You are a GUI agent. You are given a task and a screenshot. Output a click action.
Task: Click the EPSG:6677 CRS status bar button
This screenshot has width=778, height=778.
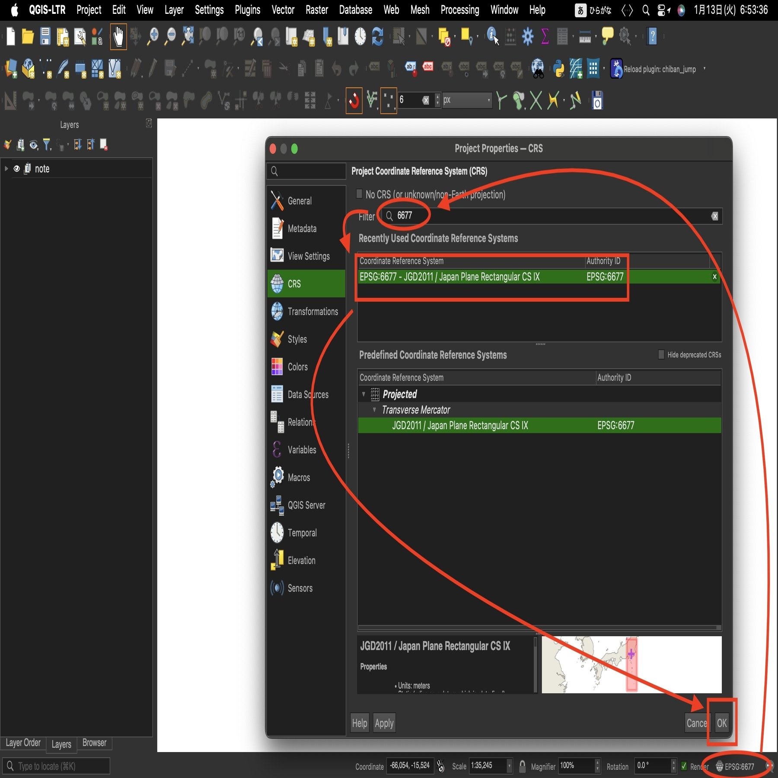pos(735,766)
